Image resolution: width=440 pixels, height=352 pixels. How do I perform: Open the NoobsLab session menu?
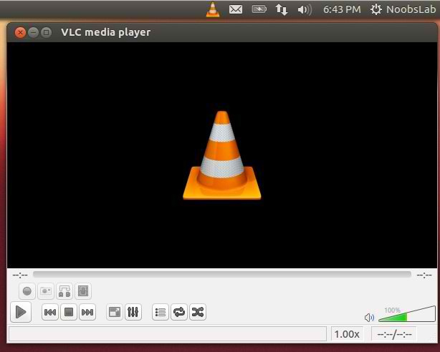(403, 9)
